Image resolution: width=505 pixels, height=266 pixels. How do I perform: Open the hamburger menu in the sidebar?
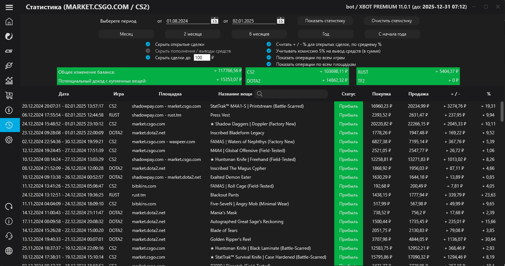coord(9,7)
